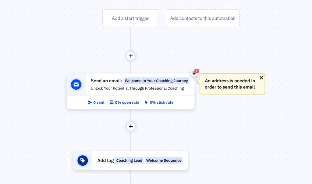Screen dimensions: 312x184
Task: Dismiss the address warning message
Action: (261, 78)
